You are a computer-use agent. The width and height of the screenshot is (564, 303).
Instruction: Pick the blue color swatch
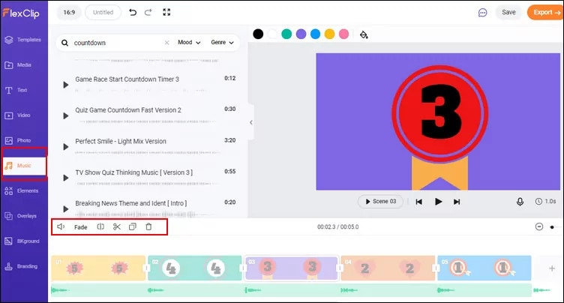[x=316, y=34]
